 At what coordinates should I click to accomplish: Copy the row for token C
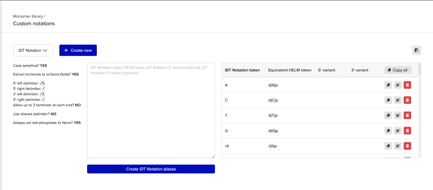388,100
